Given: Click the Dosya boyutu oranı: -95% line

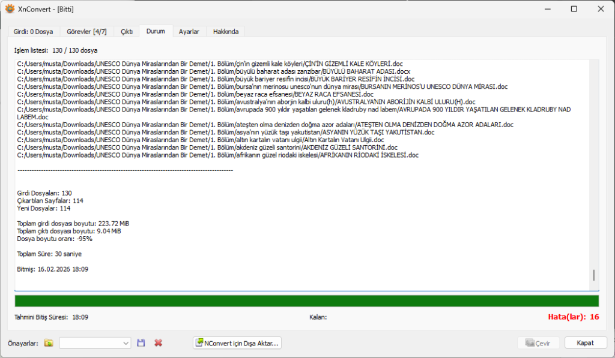Looking at the screenshot, I should point(55,239).
